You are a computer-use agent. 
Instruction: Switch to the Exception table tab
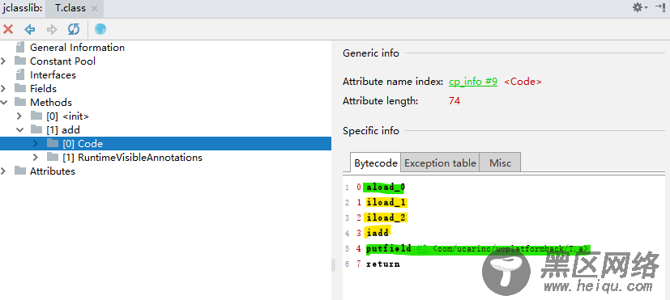[440, 163]
